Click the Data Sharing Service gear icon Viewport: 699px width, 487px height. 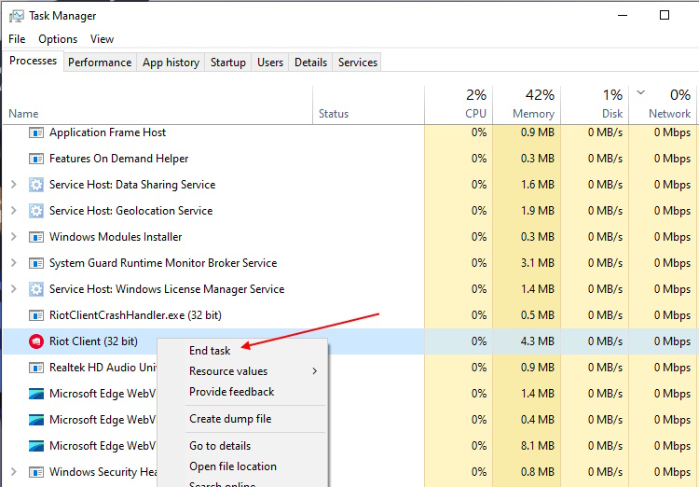pyautogui.click(x=36, y=185)
